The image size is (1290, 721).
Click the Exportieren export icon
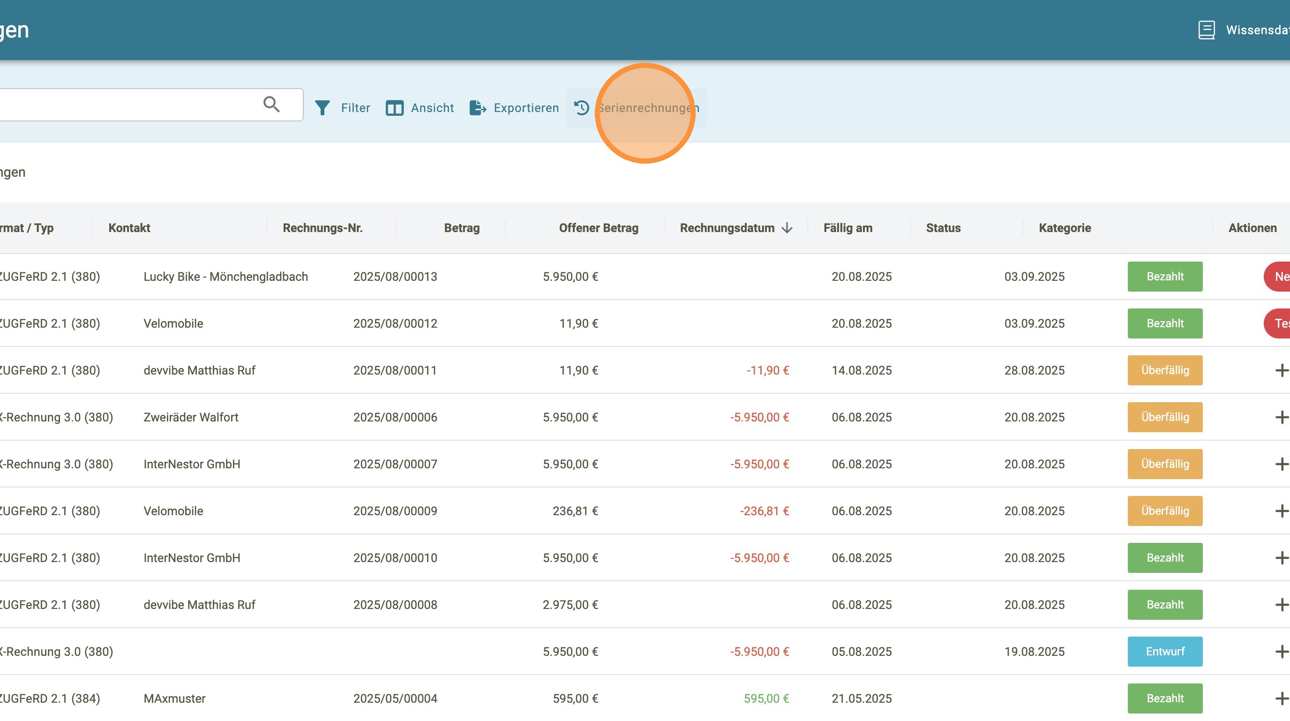(478, 108)
